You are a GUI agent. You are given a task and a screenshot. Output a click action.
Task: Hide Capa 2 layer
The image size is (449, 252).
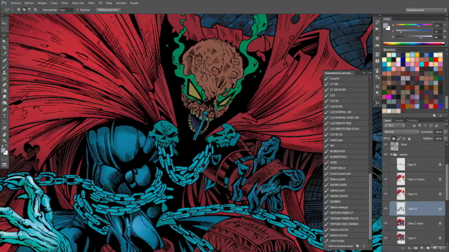(x=386, y=238)
